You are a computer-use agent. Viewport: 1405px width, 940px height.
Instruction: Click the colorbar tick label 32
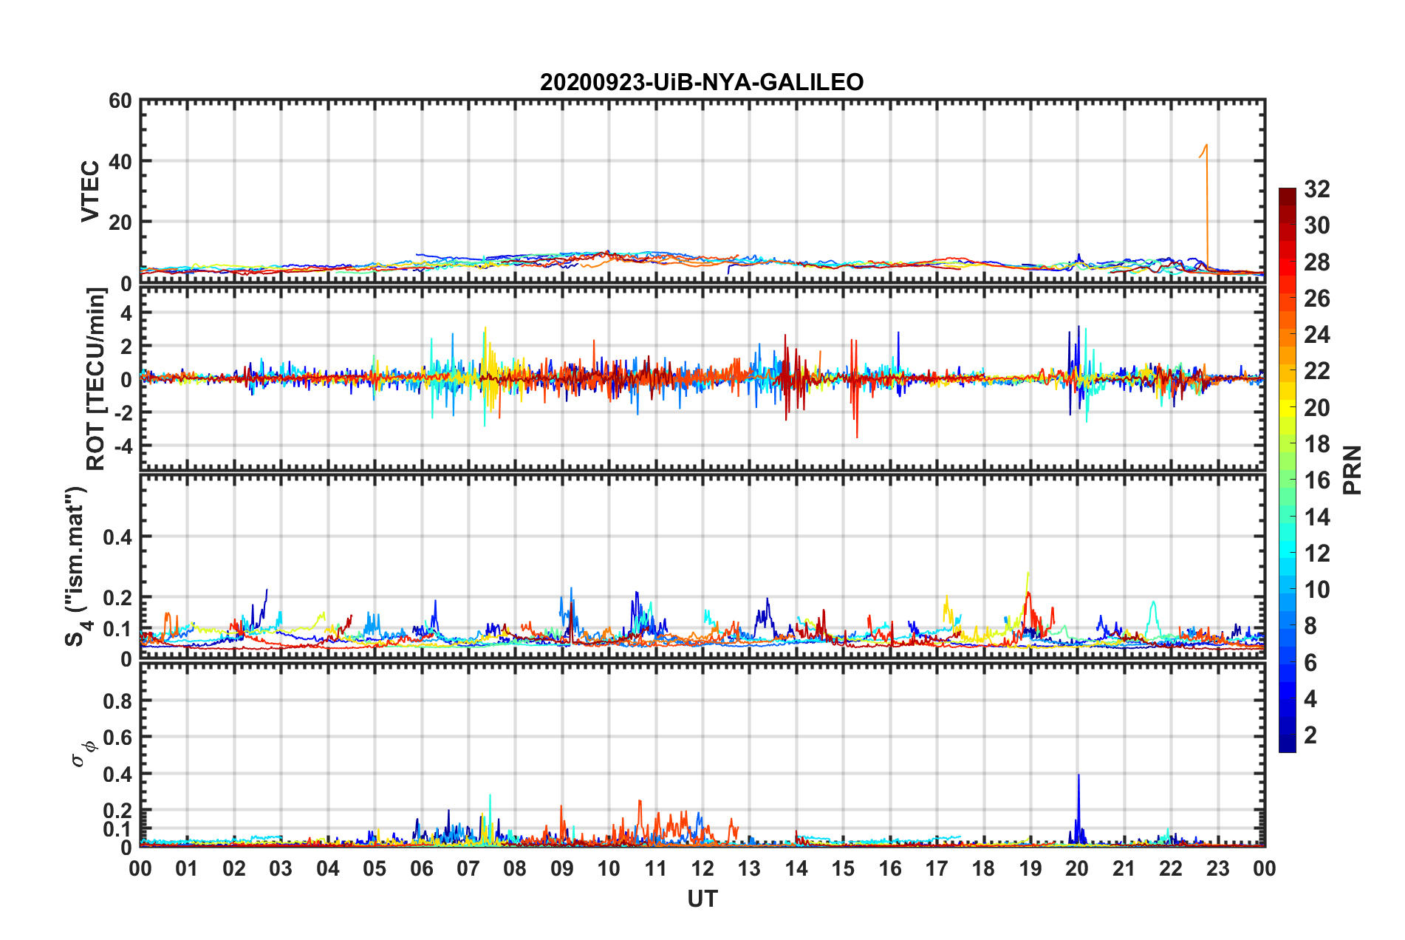(x=1316, y=189)
